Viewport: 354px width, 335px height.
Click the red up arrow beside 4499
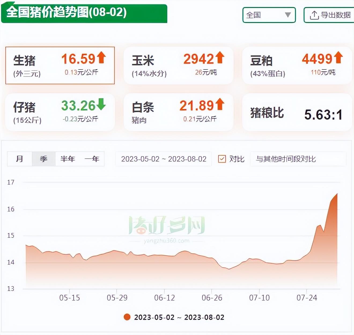(x=338, y=57)
